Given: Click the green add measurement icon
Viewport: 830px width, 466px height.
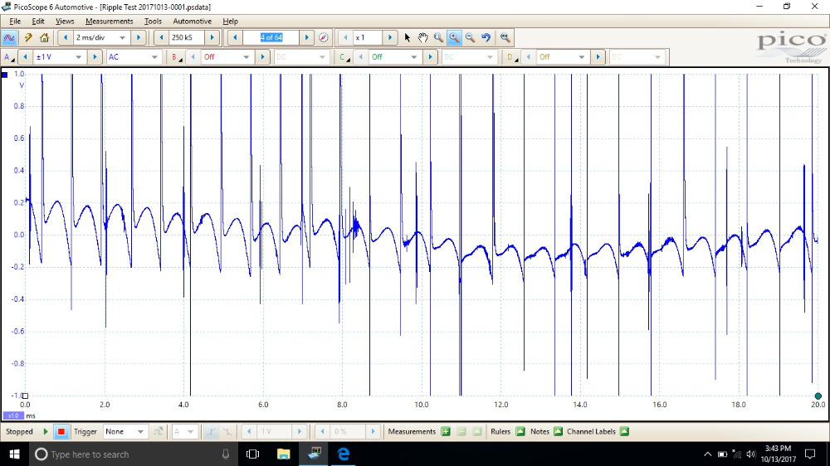Looking at the screenshot, I should [446, 431].
